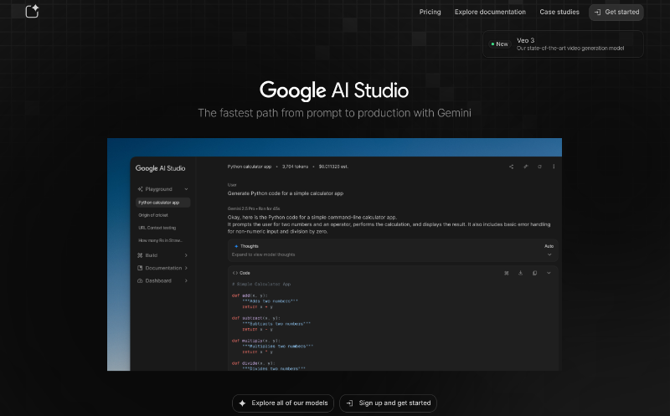Expand the Dashboard section arrow
Viewport: 670px width, 416px height.
coord(186,281)
